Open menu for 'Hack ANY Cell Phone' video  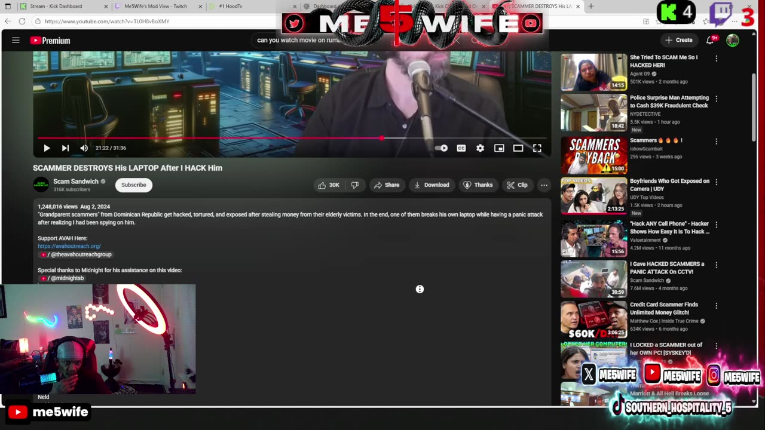716,225
